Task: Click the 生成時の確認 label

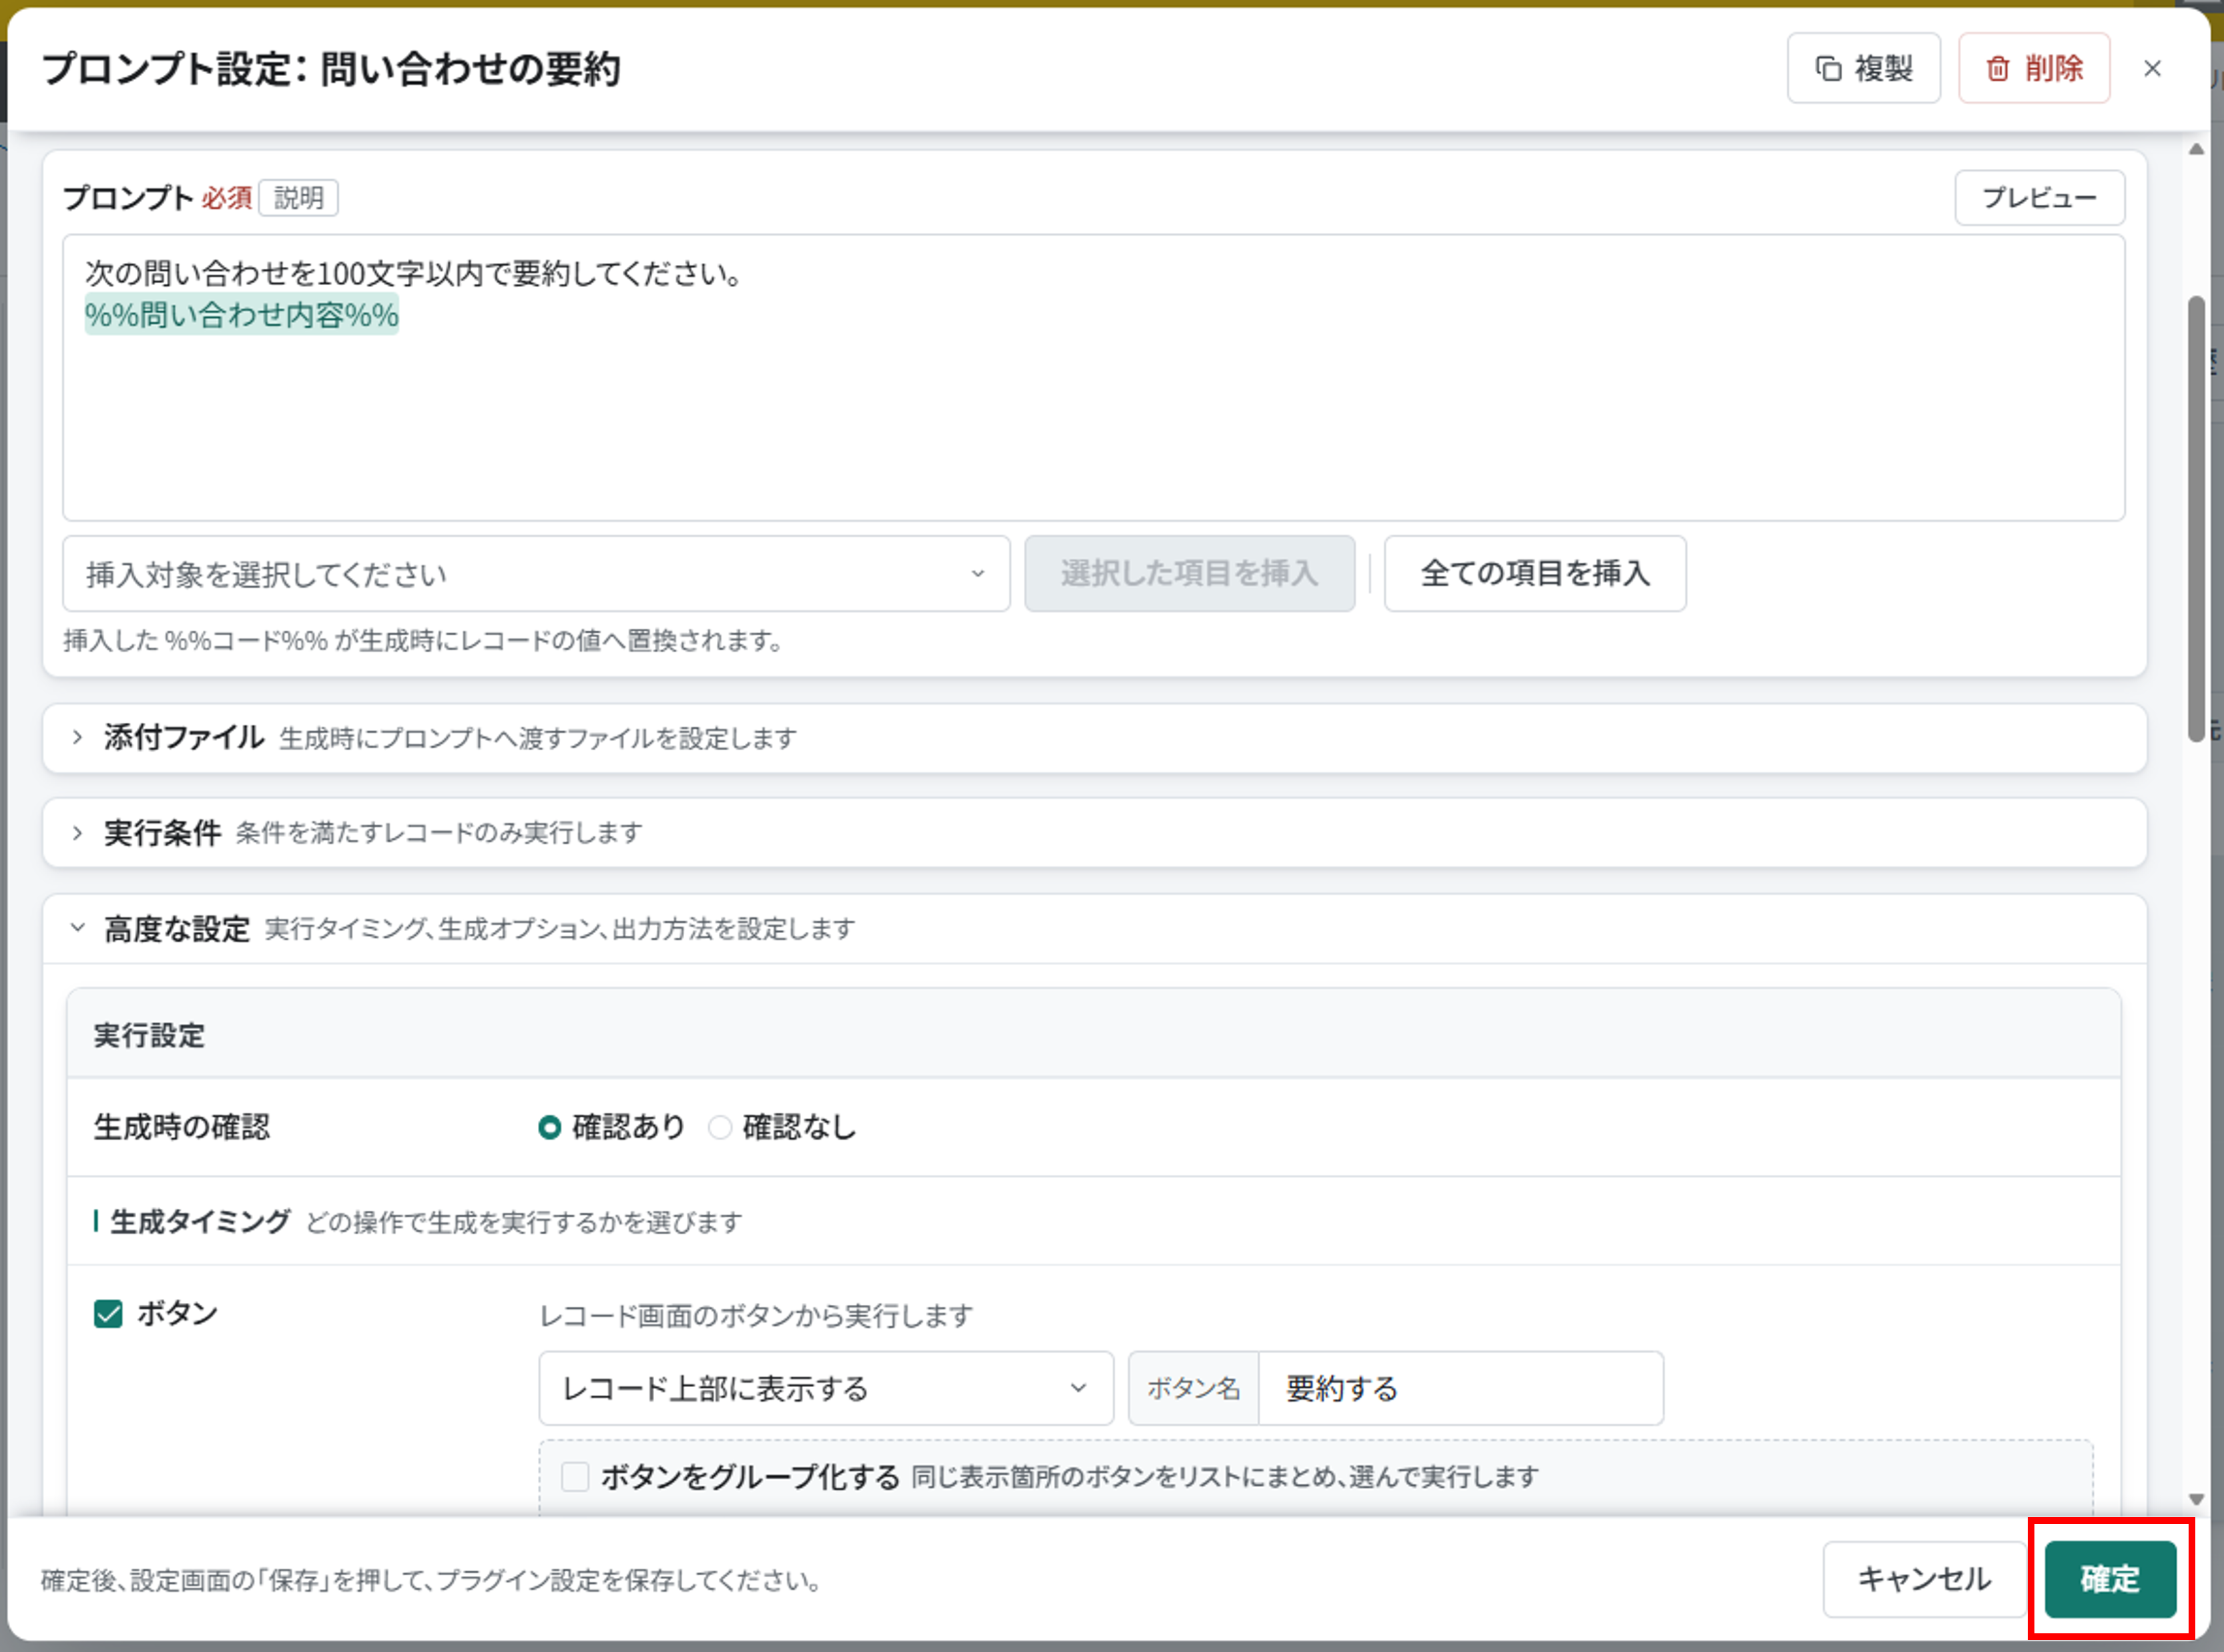Action: point(182,1127)
